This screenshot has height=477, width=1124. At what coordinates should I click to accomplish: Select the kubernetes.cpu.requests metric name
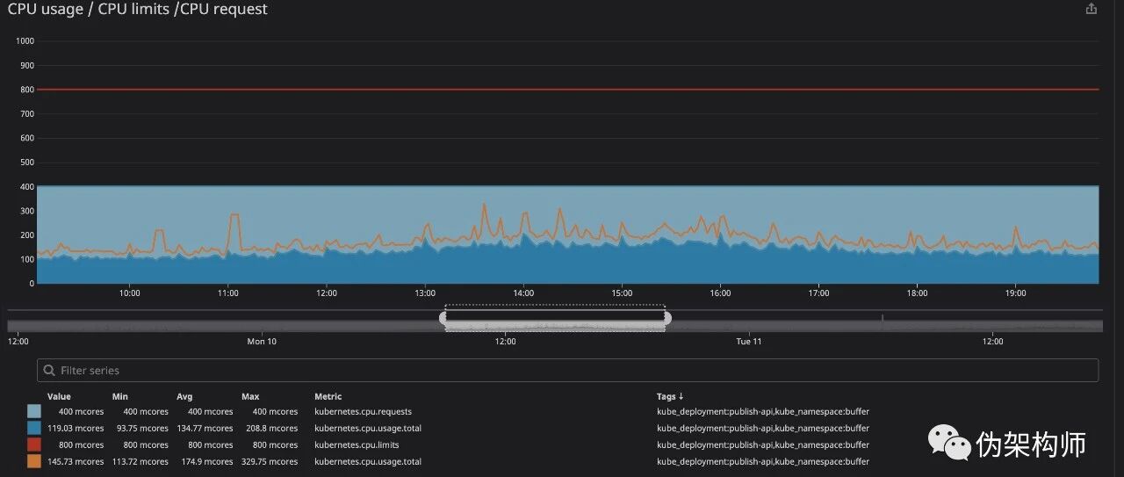click(x=363, y=411)
